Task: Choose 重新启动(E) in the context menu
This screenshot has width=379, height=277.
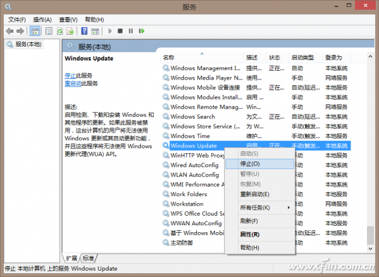Action: 260,194
